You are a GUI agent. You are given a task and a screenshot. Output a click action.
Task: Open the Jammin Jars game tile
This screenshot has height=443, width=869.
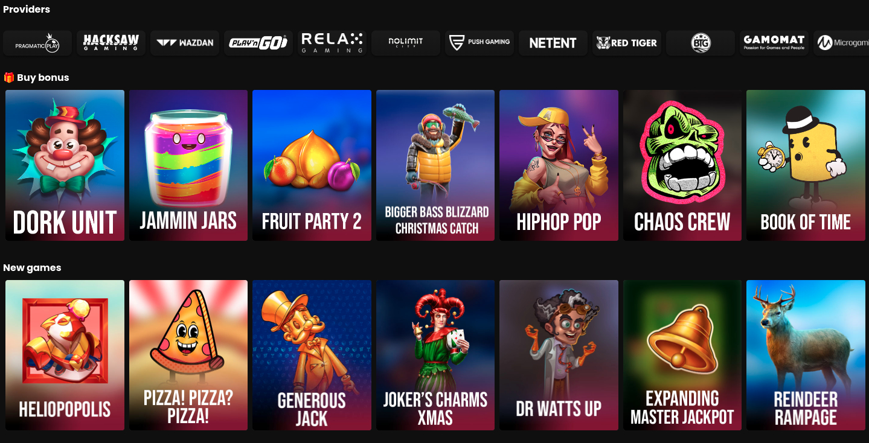point(188,165)
